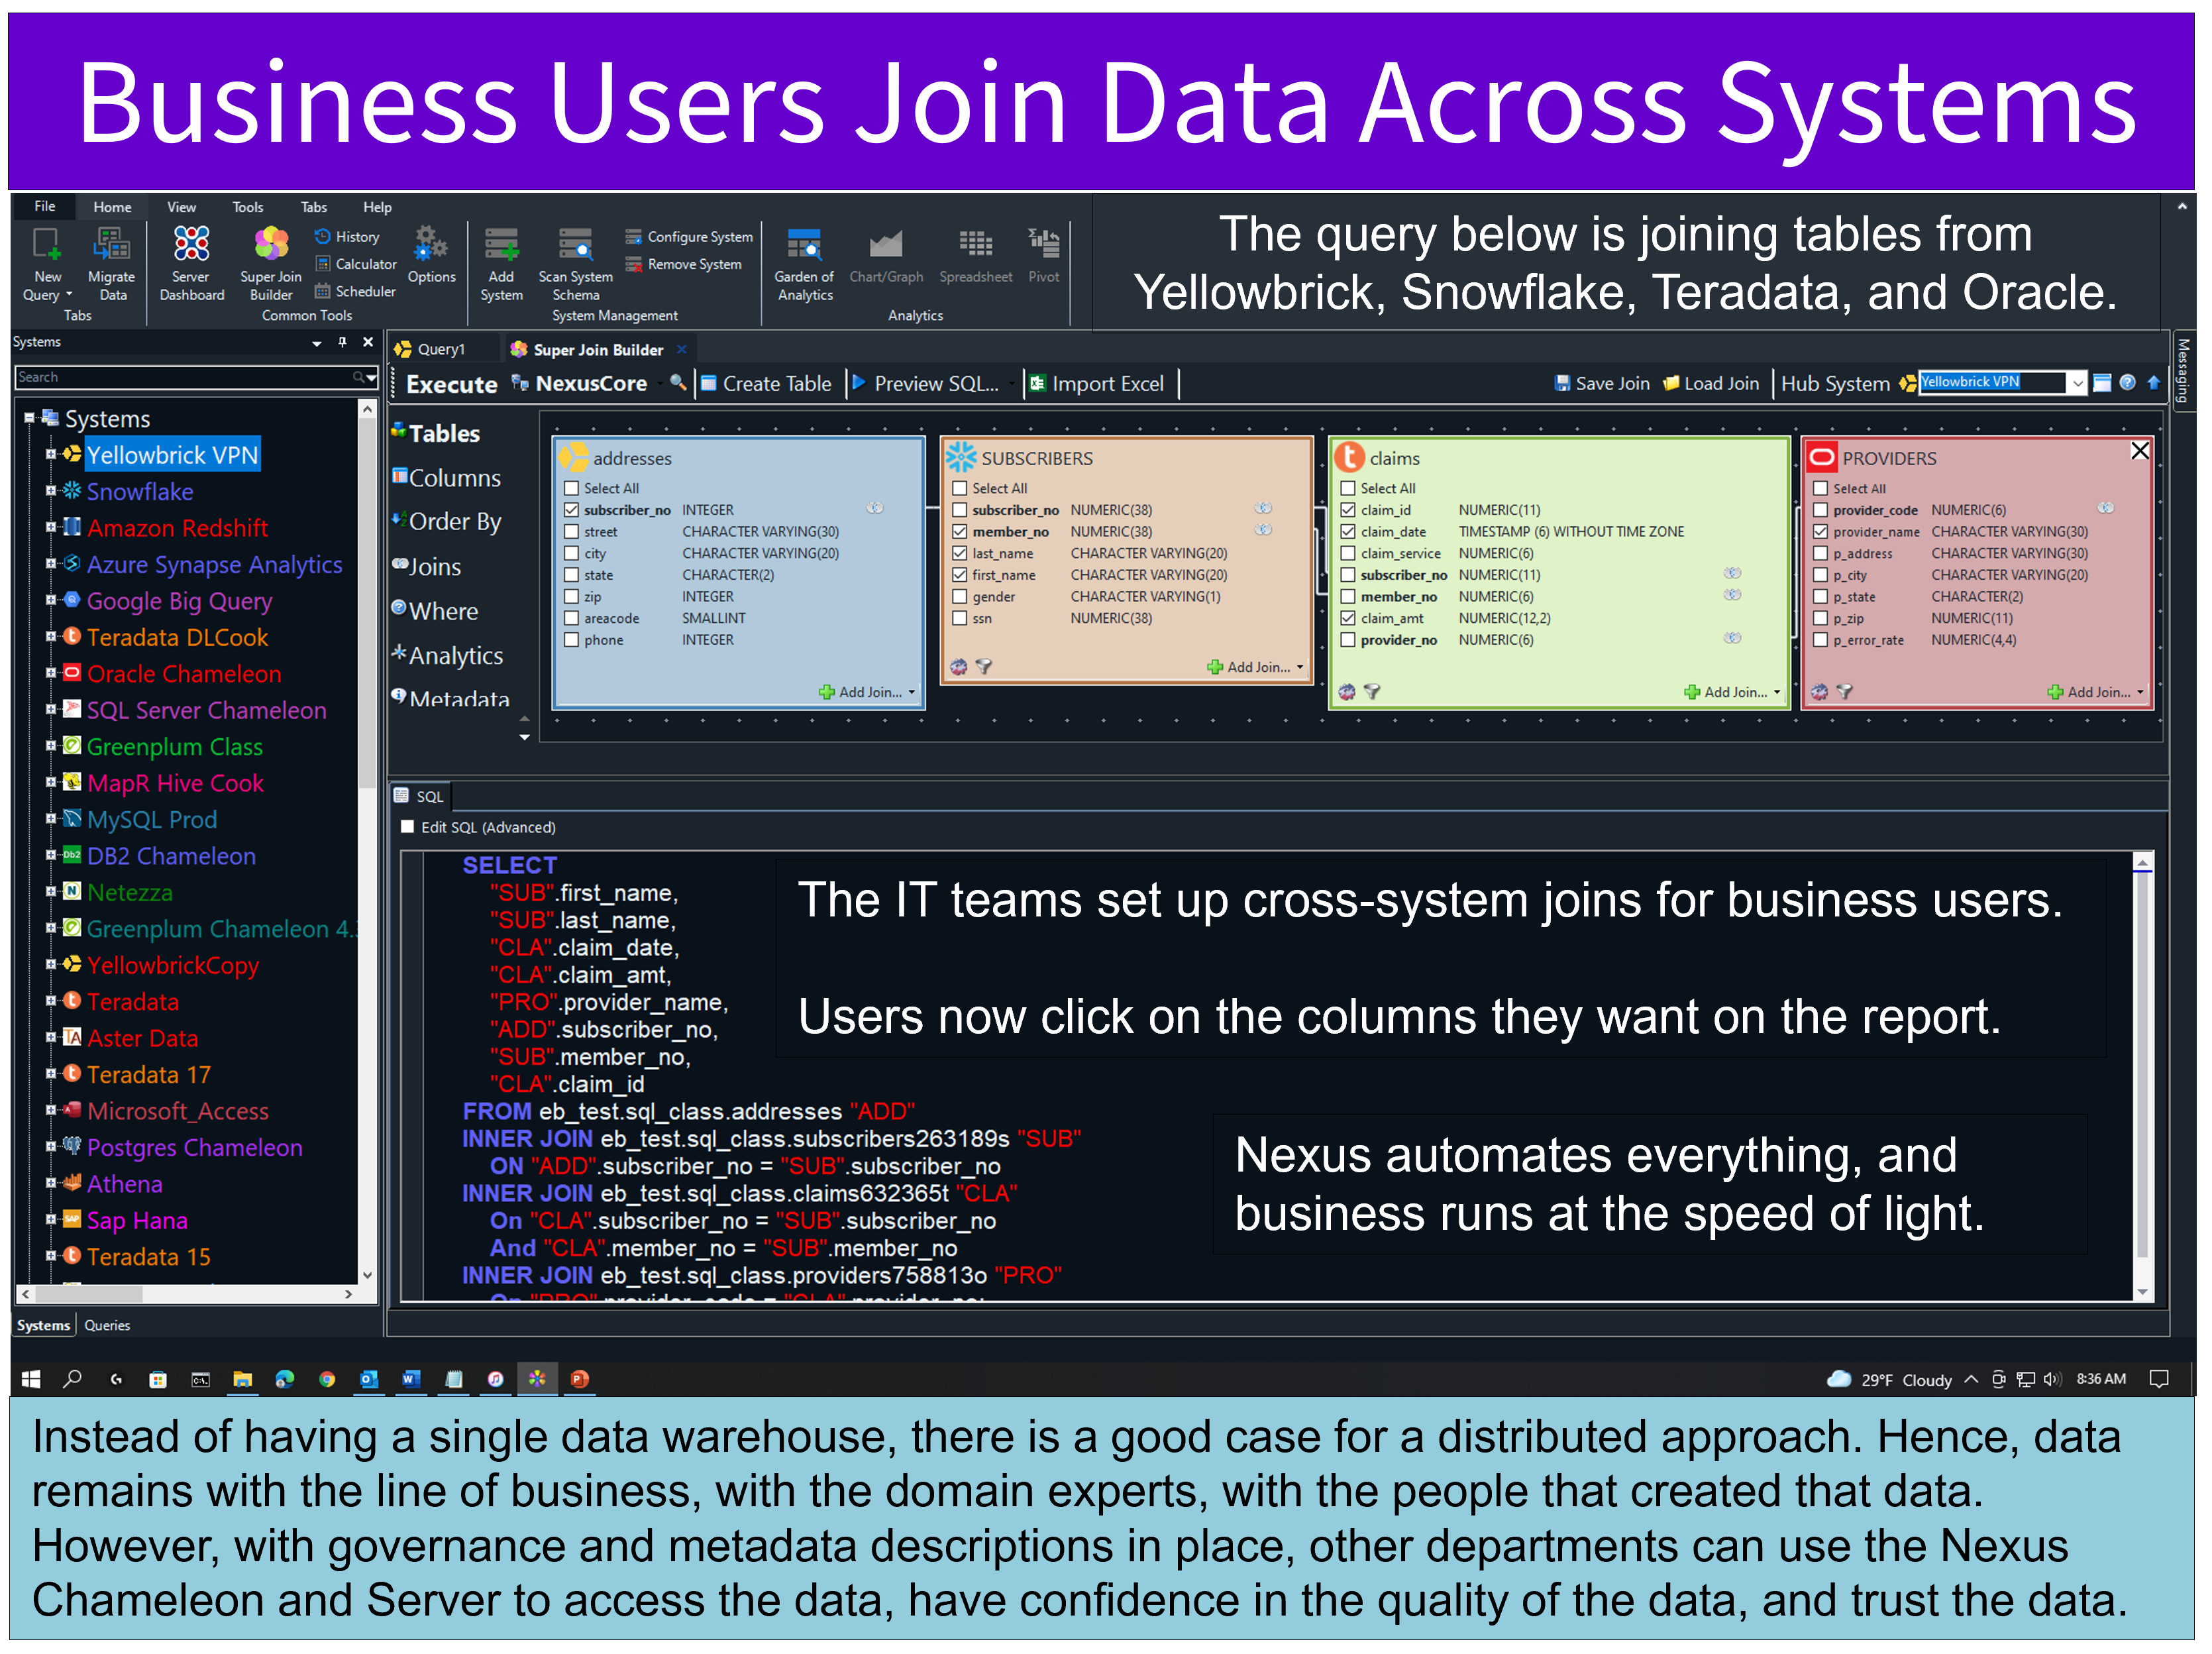The height and width of the screenshot is (1654, 2212).
Task: Open the Hub System dropdown
Action: pos(2077,383)
